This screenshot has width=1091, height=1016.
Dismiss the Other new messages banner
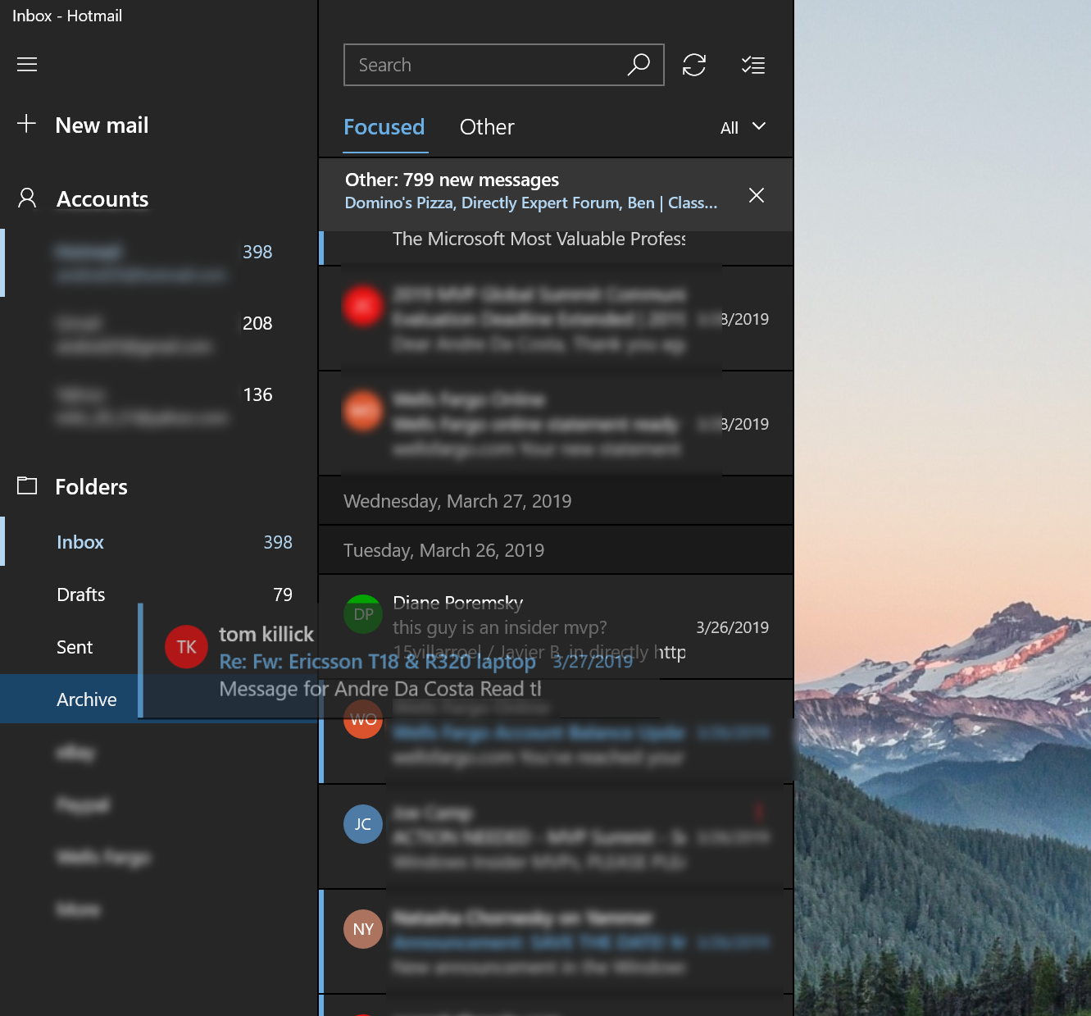(x=757, y=195)
